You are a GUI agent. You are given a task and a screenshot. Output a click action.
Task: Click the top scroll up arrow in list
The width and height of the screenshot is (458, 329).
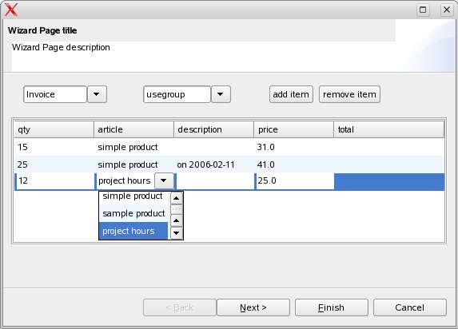[177, 198]
